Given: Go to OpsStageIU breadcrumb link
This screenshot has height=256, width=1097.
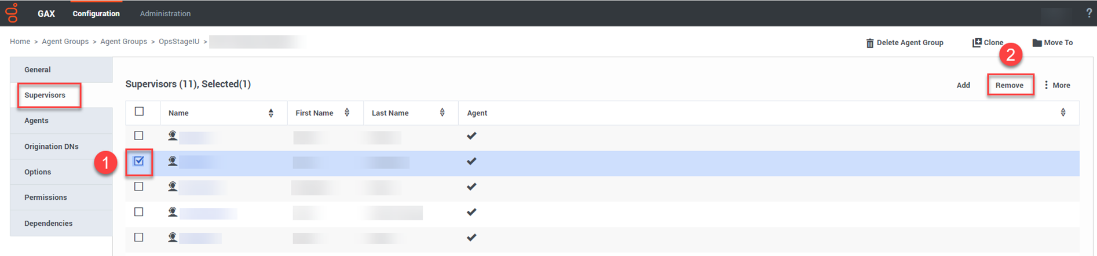Looking at the screenshot, I should pyautogui.click(x=179, y=42).
